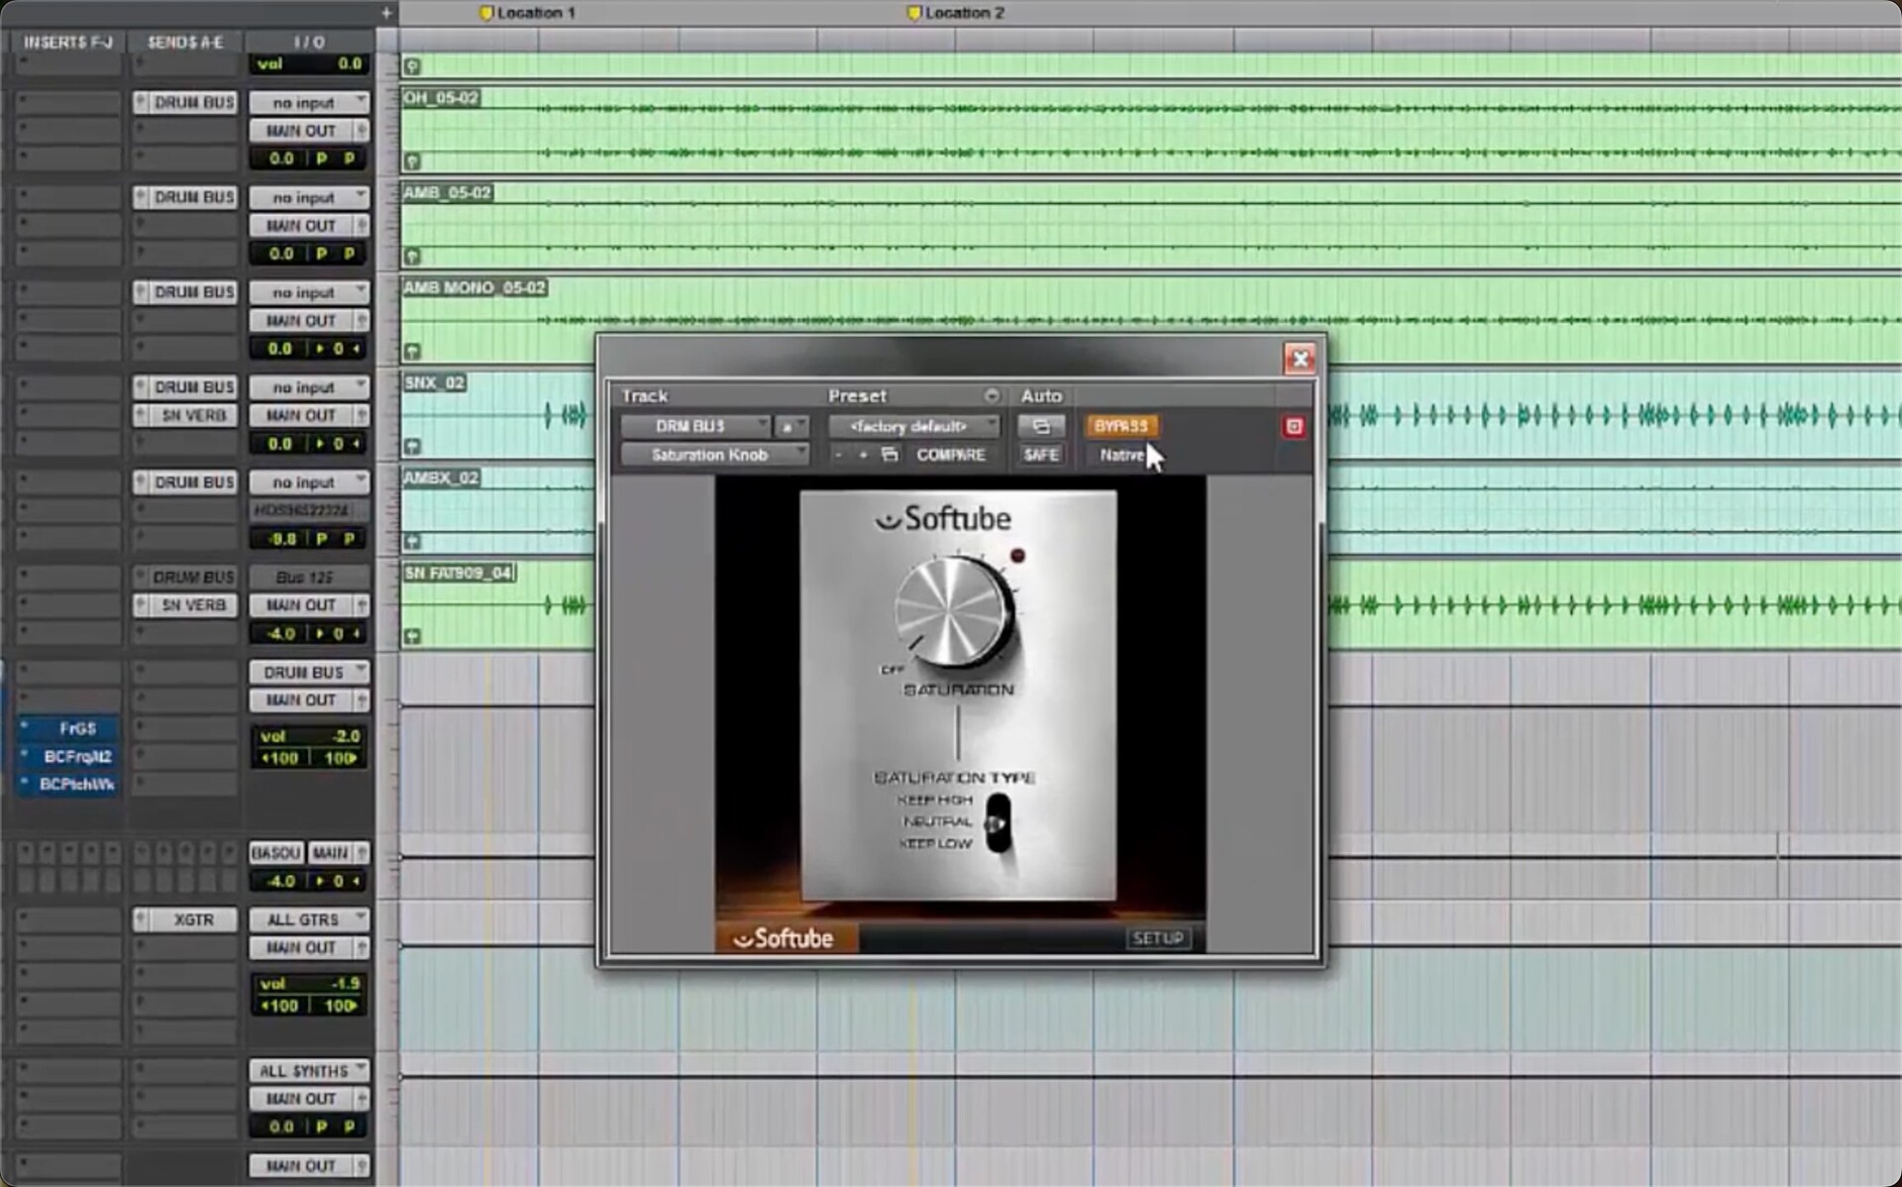1902x1187 pixels.
Task: Open Saturation Knob plug-in selector dropdown
Action: (x=715, y=455)
